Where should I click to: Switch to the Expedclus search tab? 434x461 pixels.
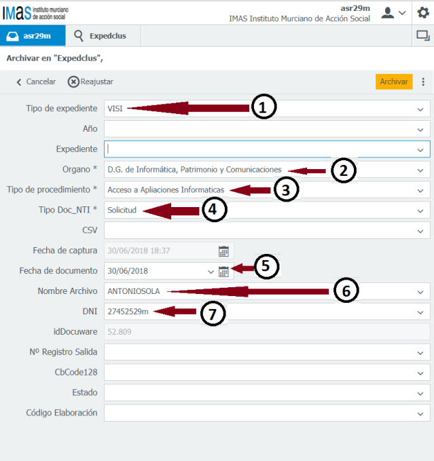tap(99, 36)
